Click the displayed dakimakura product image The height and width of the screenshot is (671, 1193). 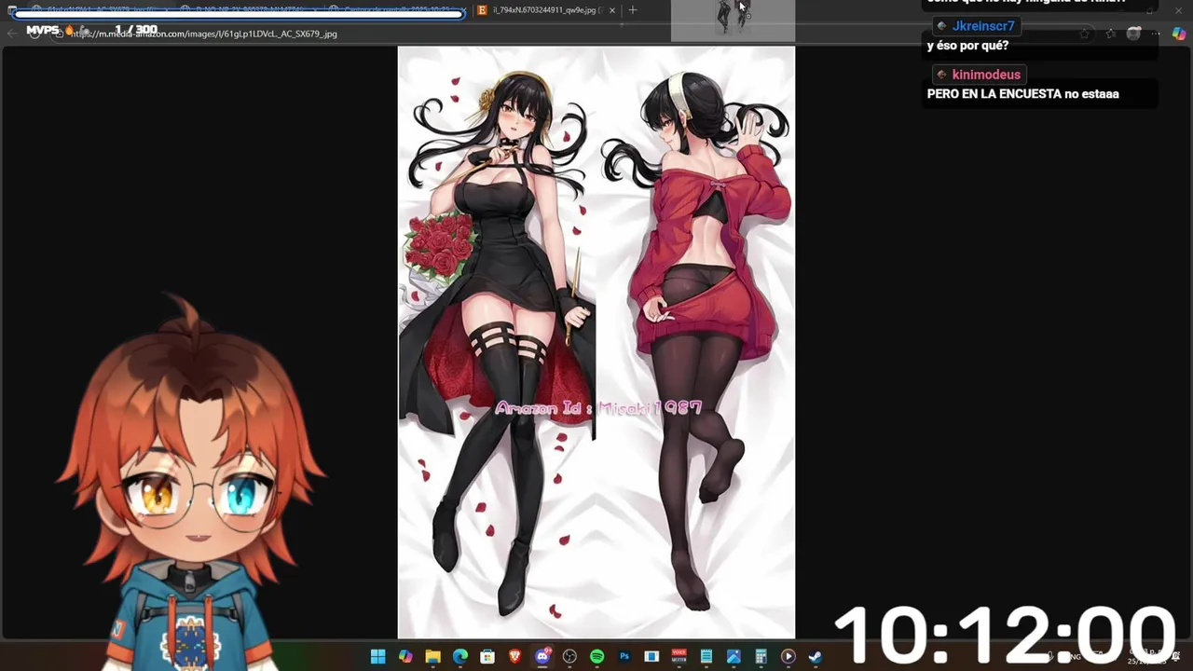point(596,342)
